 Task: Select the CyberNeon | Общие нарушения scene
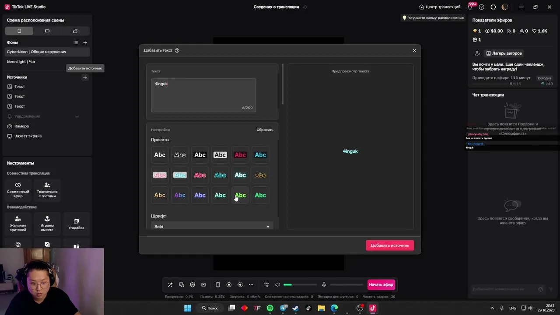(x=47, y=52)
